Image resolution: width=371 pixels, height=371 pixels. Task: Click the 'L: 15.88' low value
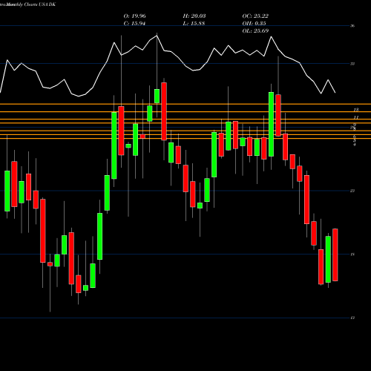pyautogui.click(x=194, y=24)
